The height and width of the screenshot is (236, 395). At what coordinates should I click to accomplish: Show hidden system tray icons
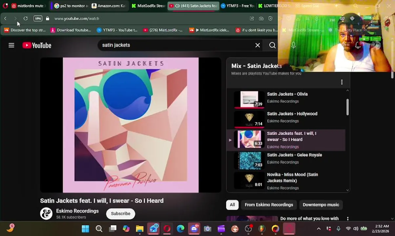[319, 229]
